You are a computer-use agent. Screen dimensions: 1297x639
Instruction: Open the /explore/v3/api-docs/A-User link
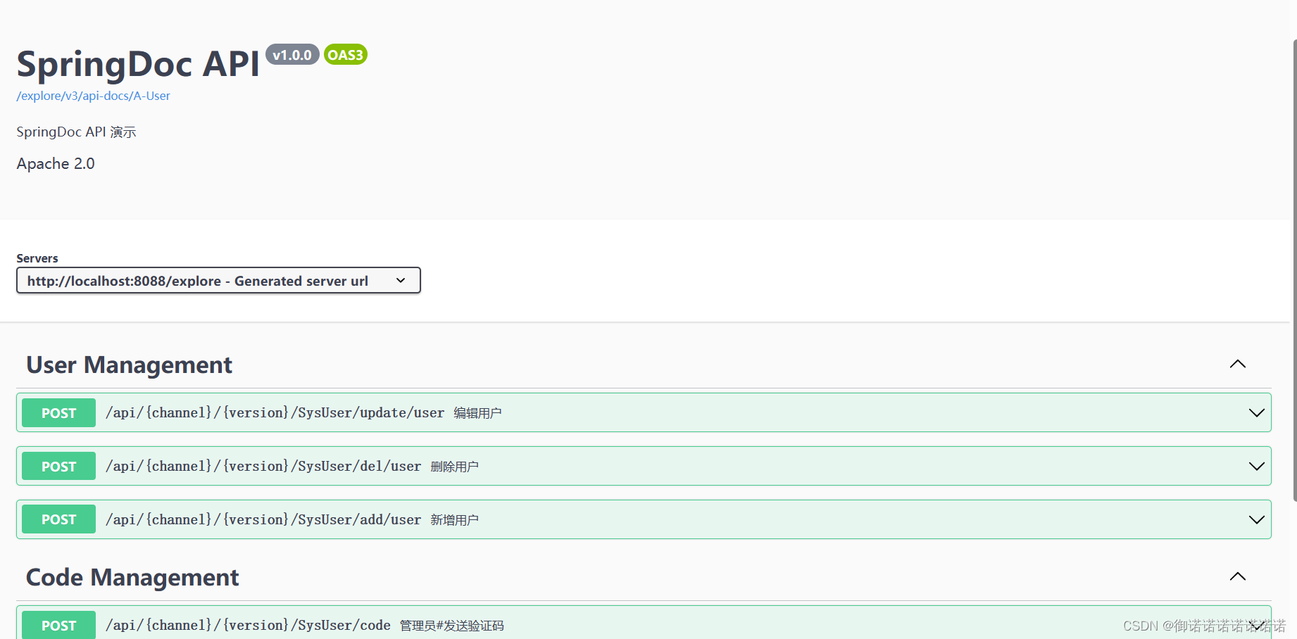coord(93,96)
